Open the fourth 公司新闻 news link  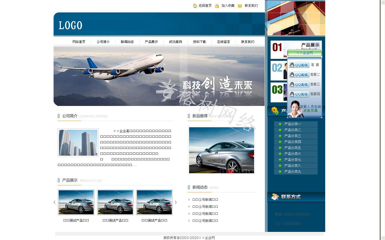(x=205, y=221)
